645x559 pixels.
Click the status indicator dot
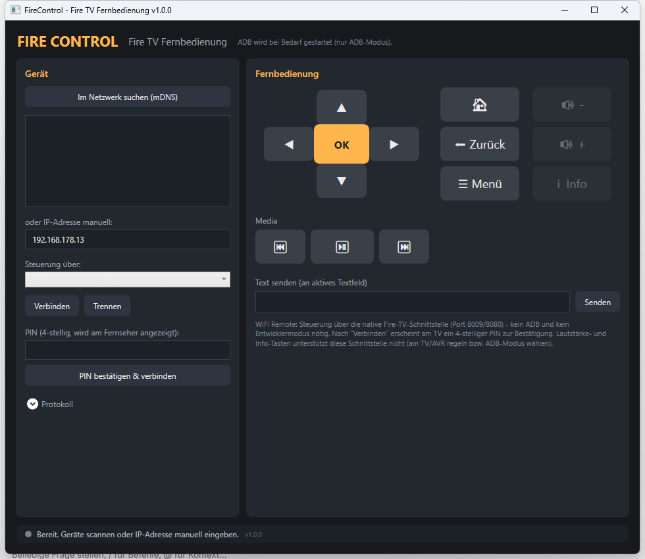pyautogui.click(x=28, y=534)
